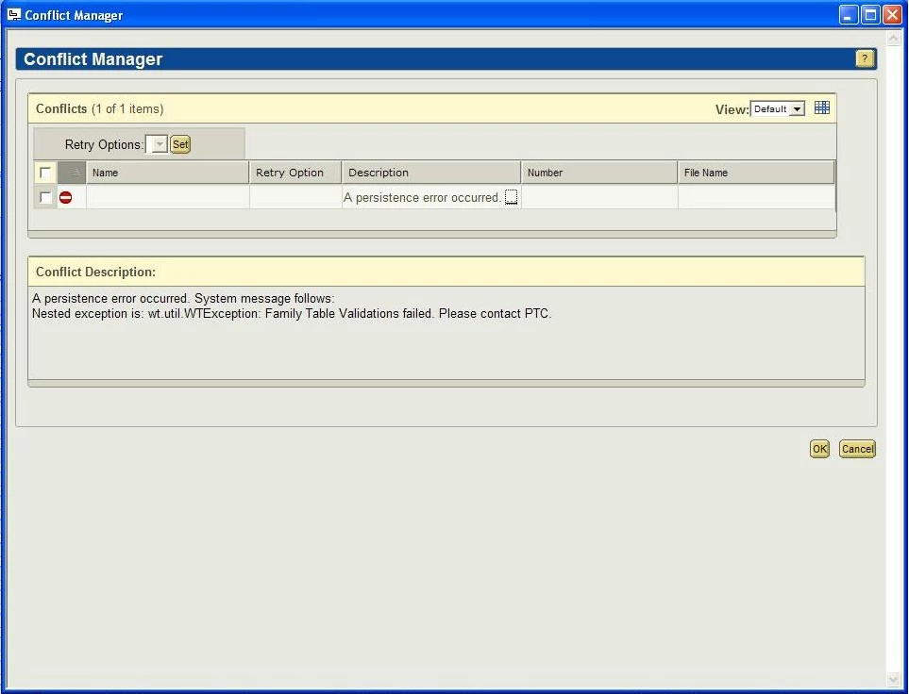
Task: Click the 'Conflict Description:' heading
Action: tap(95, 272)
